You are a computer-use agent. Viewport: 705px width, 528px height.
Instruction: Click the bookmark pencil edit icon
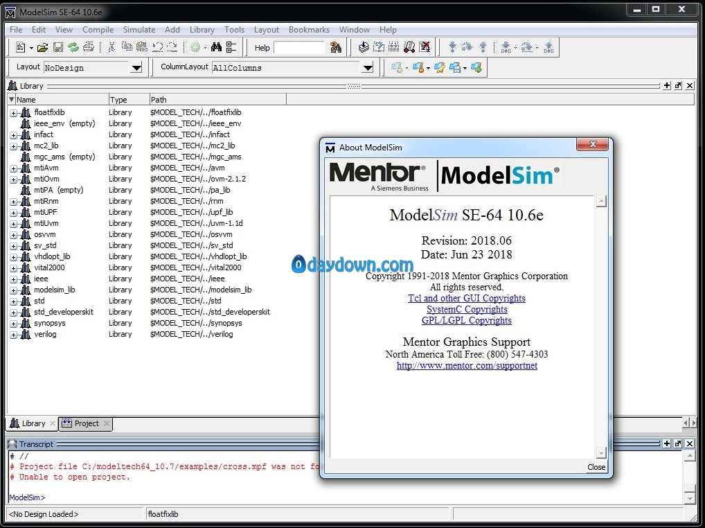[x=440, y=67]
